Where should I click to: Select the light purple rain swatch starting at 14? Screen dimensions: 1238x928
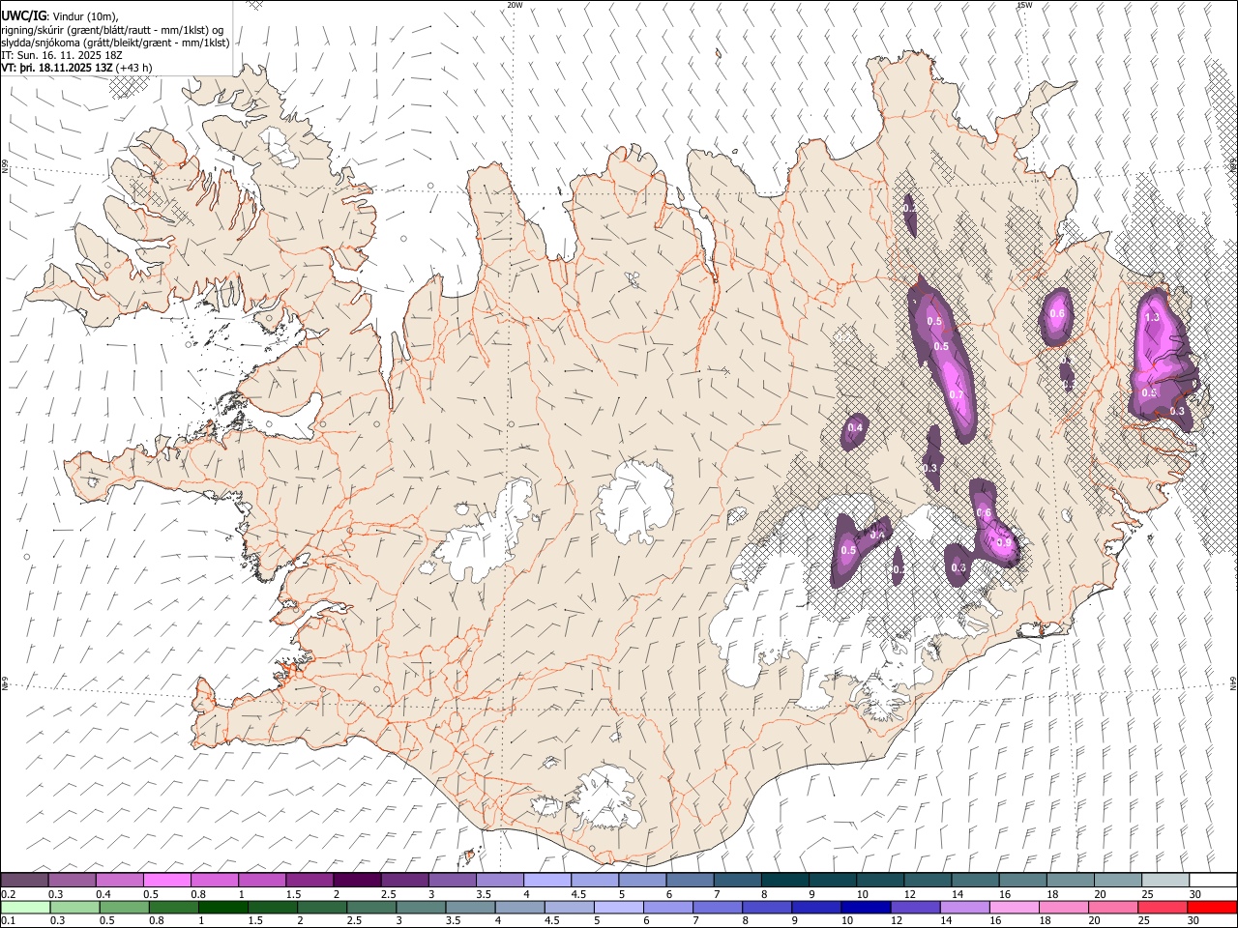[963, 907]
